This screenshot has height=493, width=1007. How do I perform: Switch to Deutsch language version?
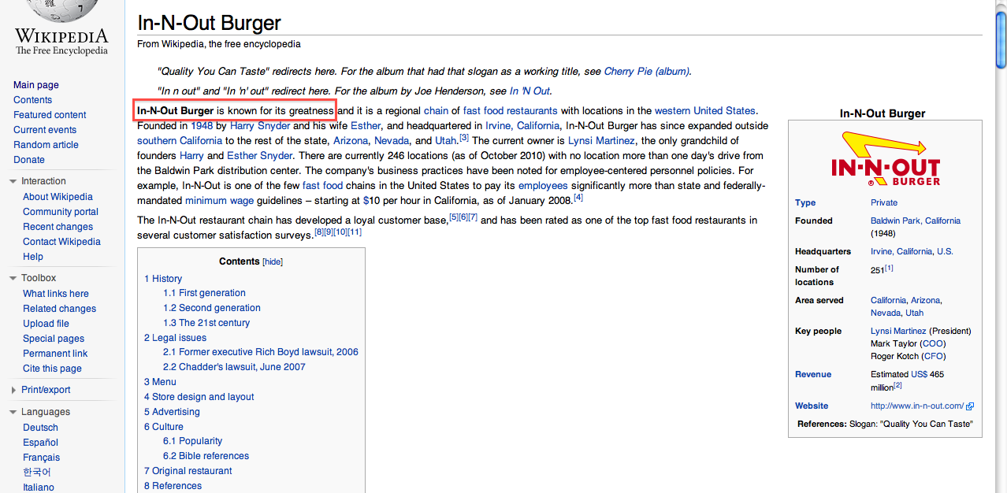pos(40,428)
